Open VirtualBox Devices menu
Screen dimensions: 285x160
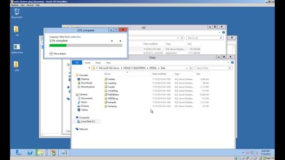(x=30, y=5)
